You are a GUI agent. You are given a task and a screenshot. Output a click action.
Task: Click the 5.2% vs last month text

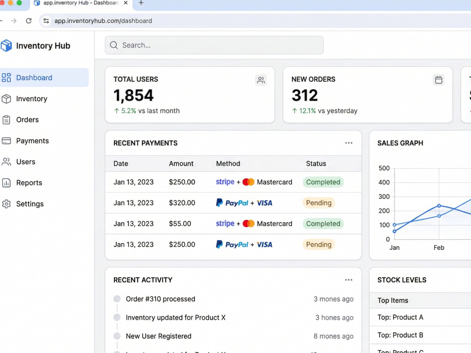click(x=146, y=111)
